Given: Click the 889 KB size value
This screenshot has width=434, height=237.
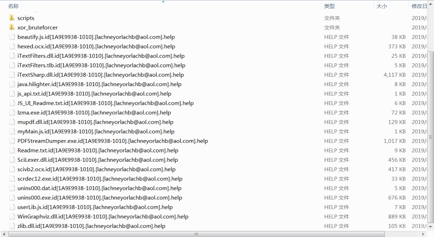Looking at the screenshot, I should click(x=397, y=216).
